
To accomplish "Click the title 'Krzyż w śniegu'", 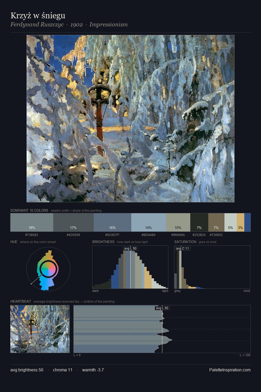I will point(38,16).
